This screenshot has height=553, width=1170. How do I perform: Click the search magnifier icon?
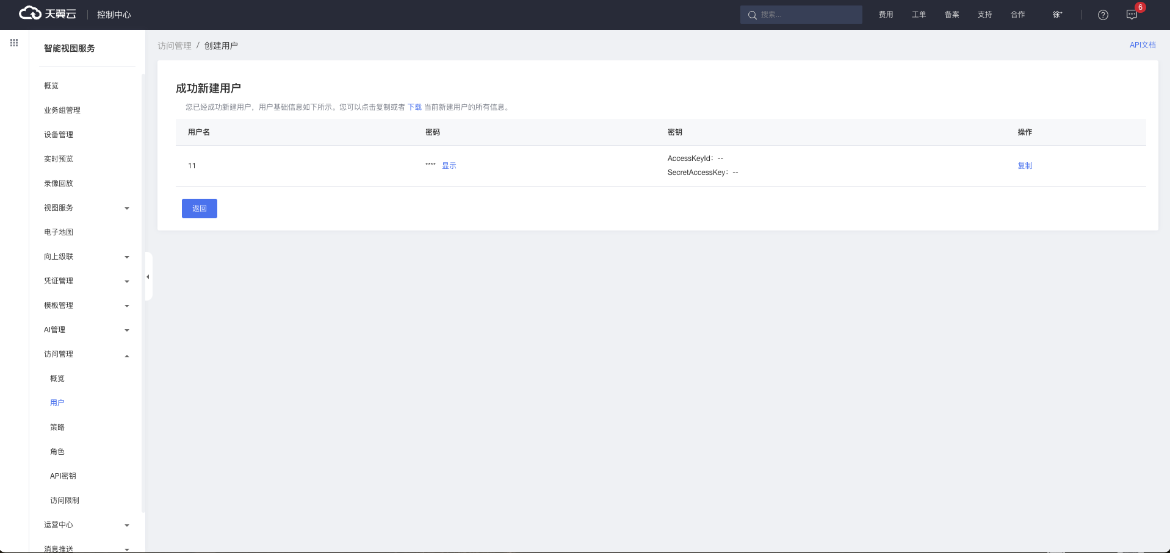[x=752, y=15]
